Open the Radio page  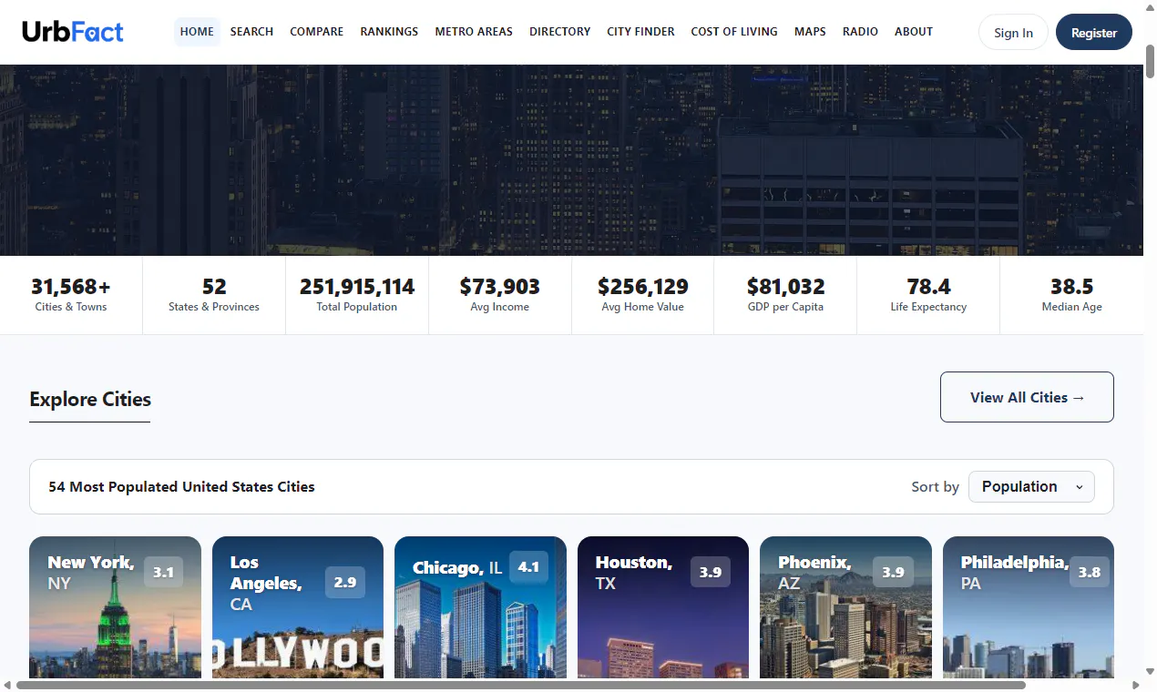860,31
